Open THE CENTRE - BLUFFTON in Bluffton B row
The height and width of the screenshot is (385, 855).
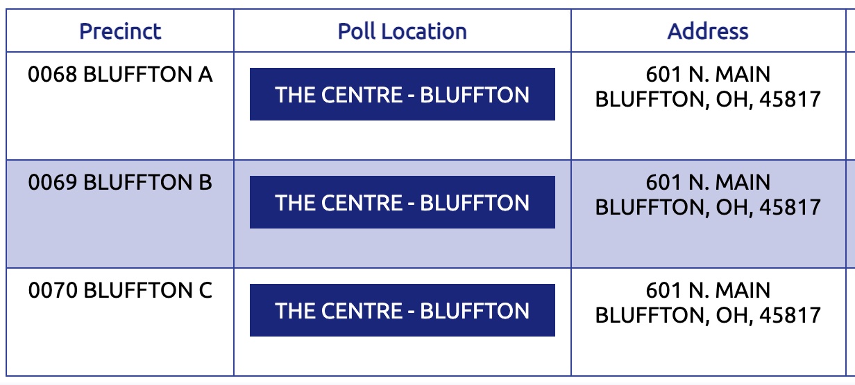pos(403,202)
